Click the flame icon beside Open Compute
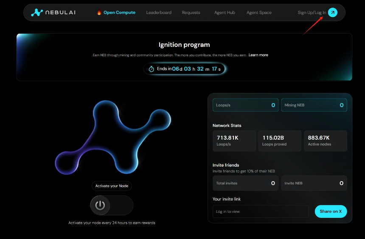The height and width of the screenshot is (239, 365). (99, 12)
